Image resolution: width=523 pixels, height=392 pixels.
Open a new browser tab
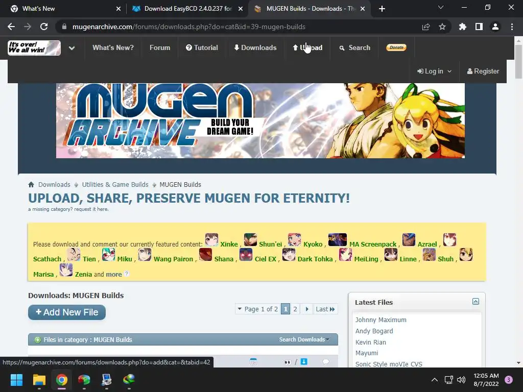coord(382,9)
